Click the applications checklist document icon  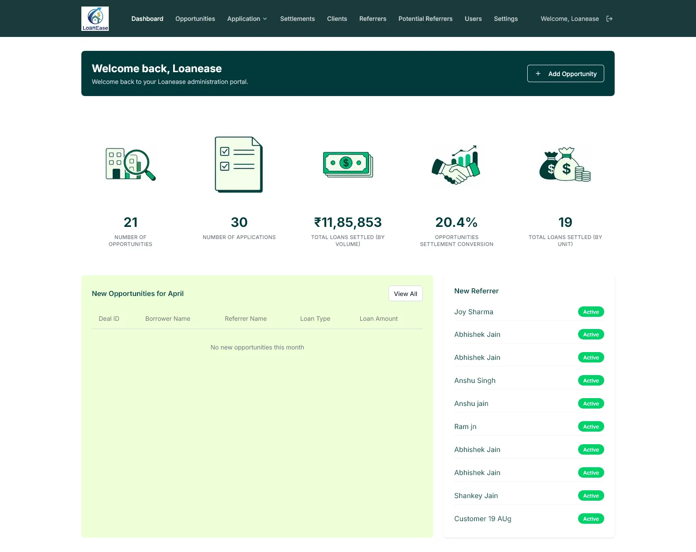click(x=239, y=164)
